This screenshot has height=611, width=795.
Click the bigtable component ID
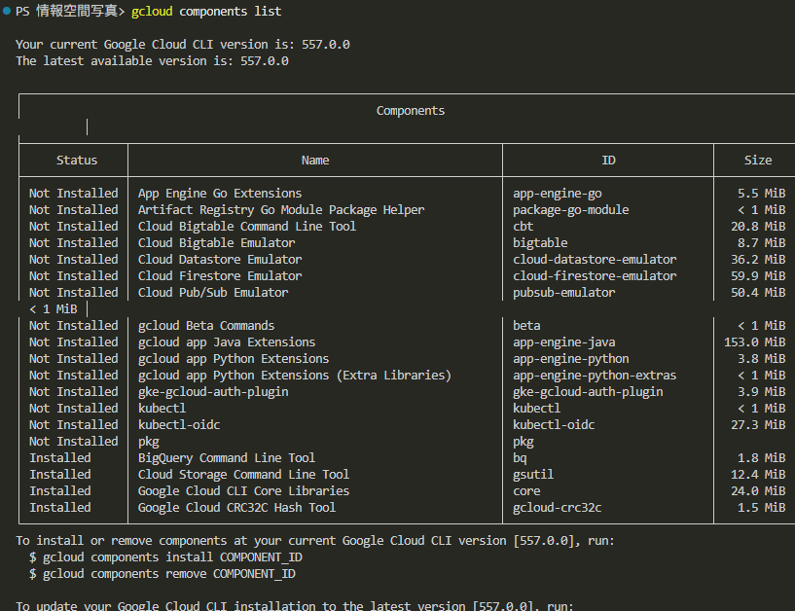(540, 242)
